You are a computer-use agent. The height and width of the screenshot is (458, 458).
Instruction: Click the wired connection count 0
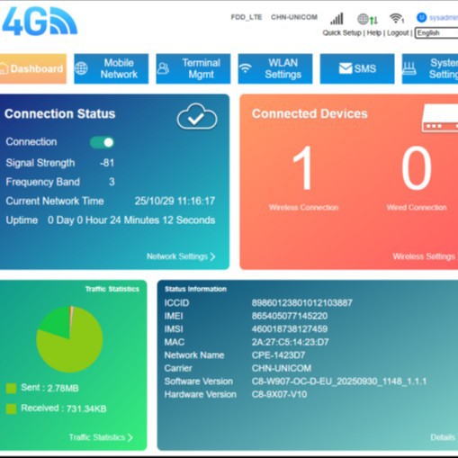pos(417,168)
